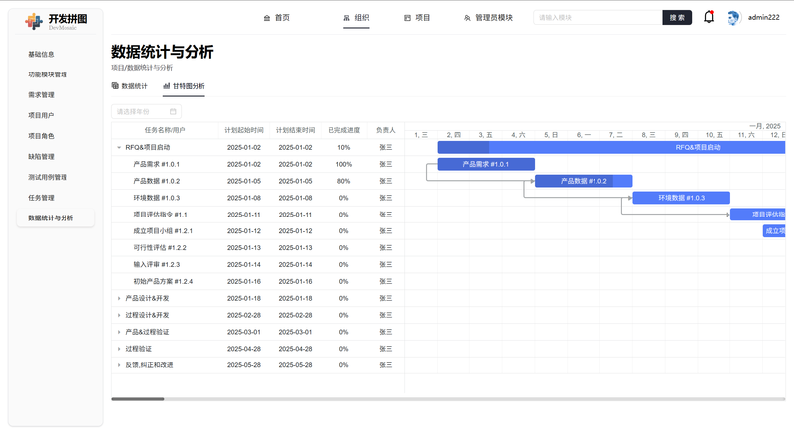Viewport: 794px width, 434px height.
Task: Open 项目用户 in the sidebar
Action: [41, 115]
